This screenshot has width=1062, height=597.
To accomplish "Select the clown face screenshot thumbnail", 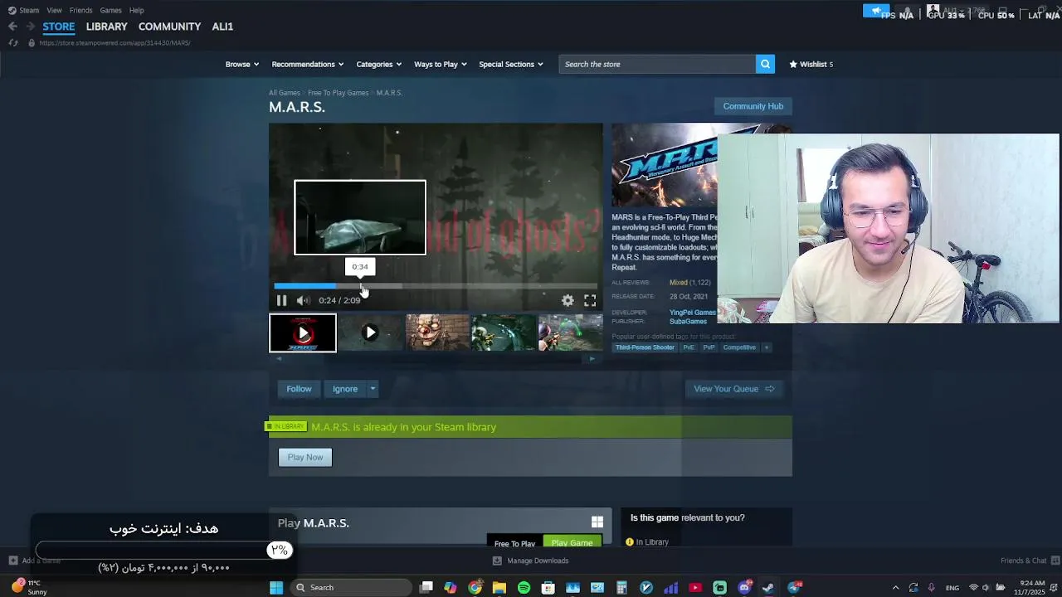I will coord(437,333).
